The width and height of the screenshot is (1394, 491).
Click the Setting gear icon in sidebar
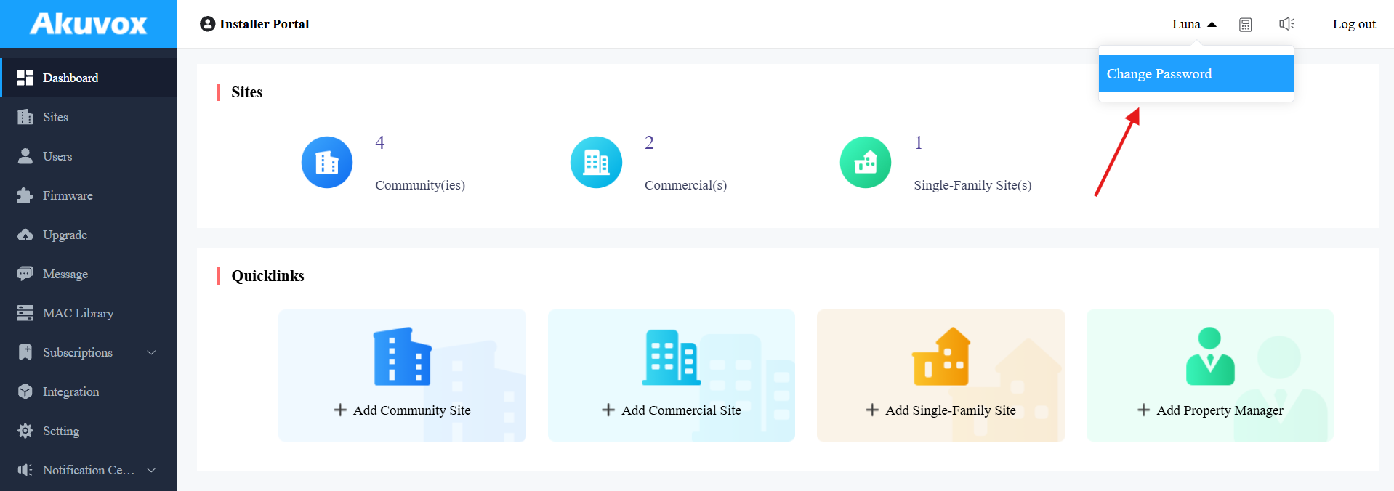pos(25,431)
